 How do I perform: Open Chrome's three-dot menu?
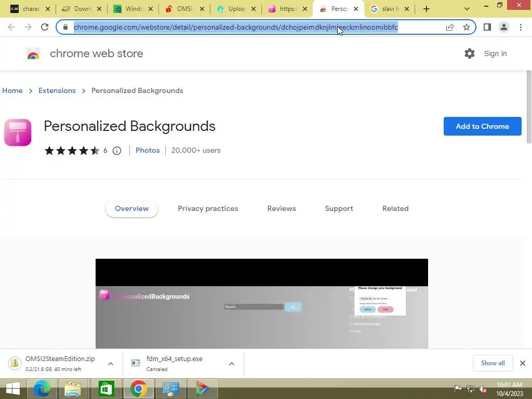pyautogui.click(x=521, y=27)
